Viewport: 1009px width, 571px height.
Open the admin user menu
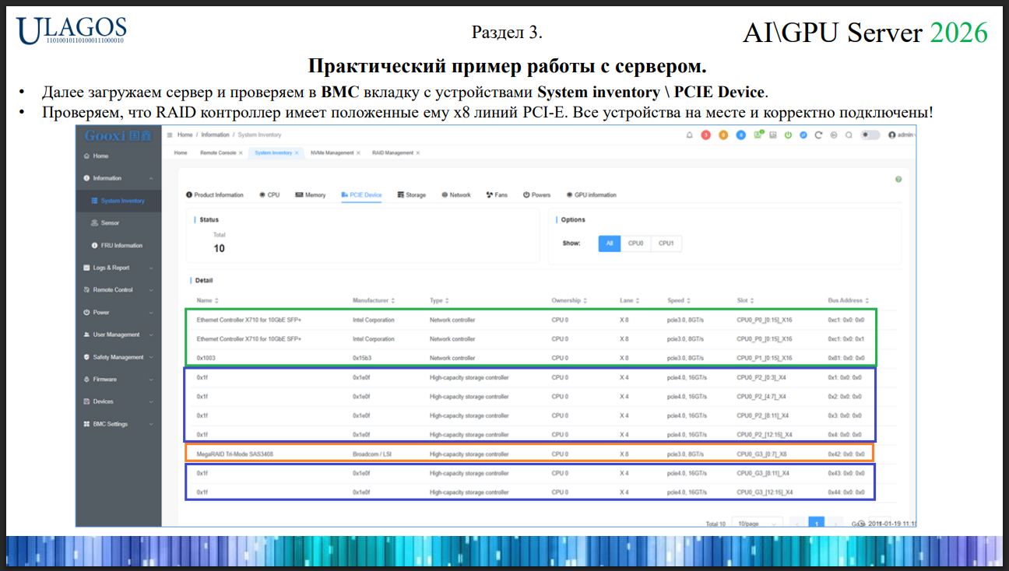click(x=902, y=135)
